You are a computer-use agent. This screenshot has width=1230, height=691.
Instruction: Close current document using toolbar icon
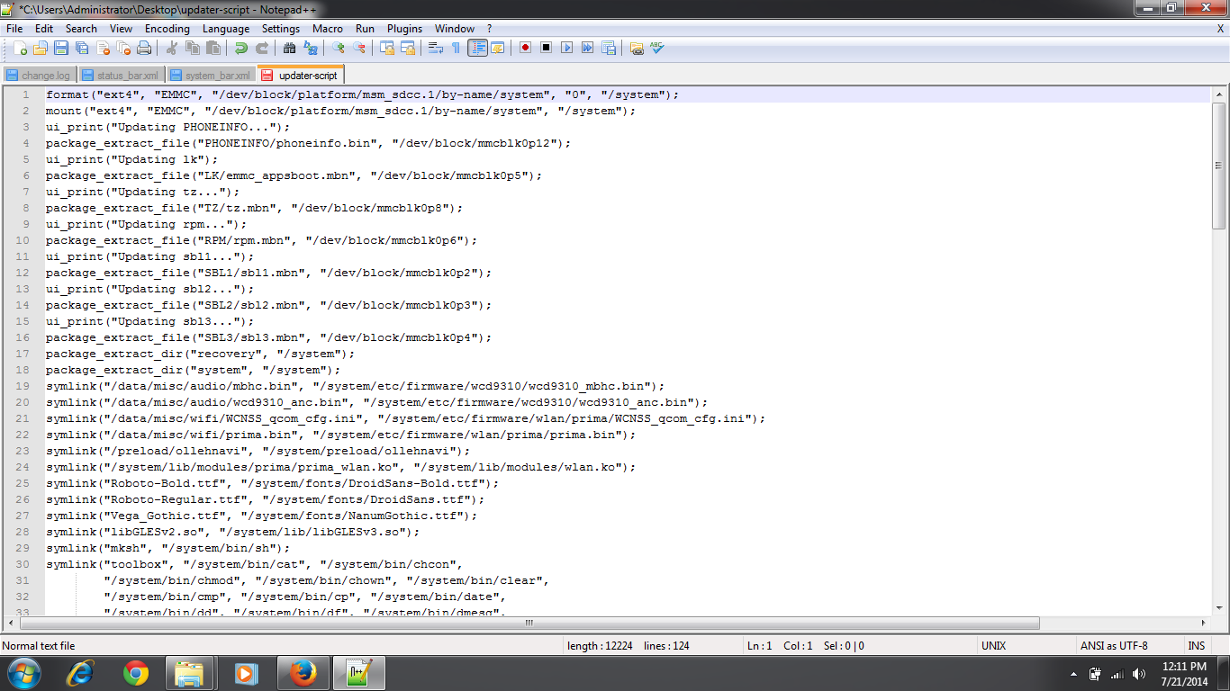(x=103, y=48)
